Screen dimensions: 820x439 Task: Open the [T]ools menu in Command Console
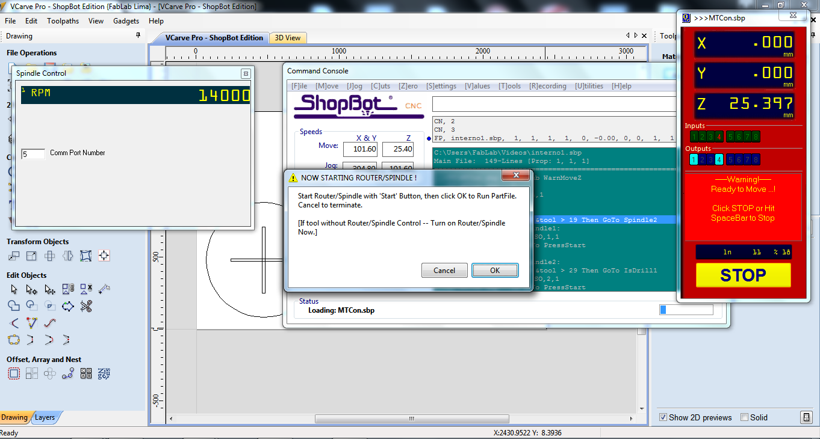509,86
